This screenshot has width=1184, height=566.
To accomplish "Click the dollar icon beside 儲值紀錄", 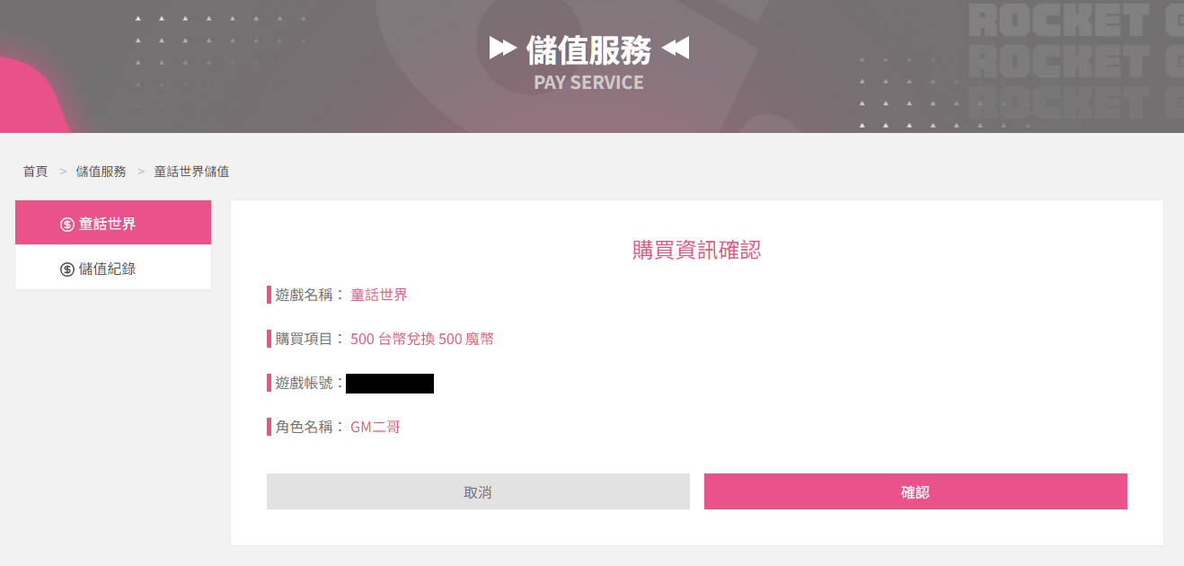I will 67,269.
